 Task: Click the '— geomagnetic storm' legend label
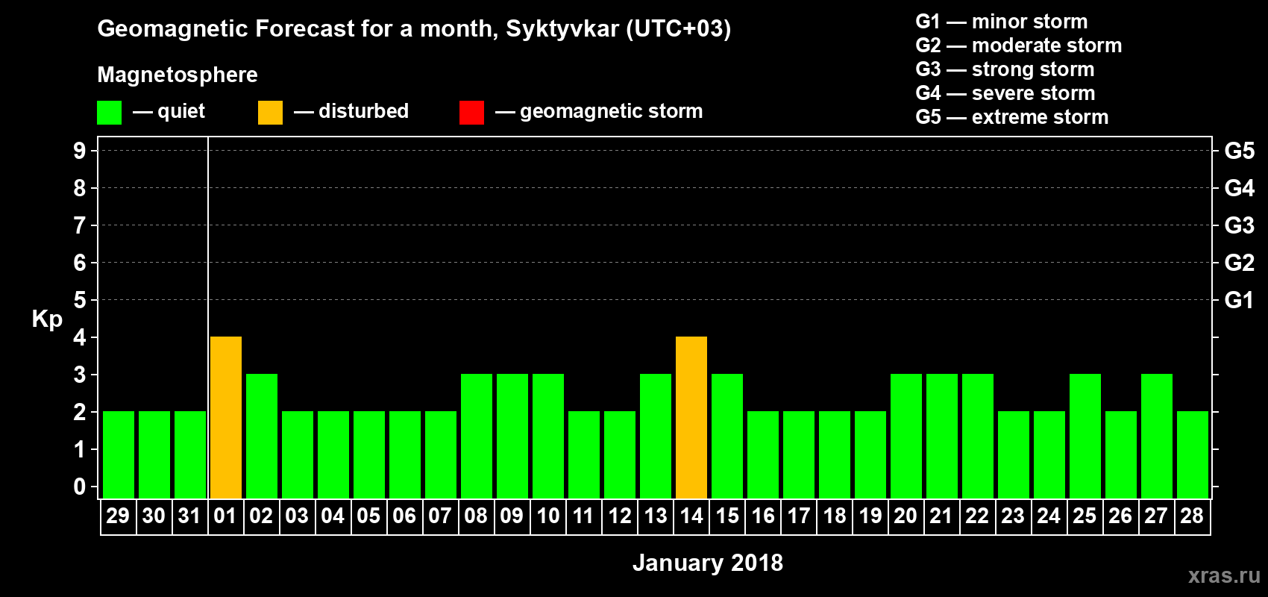(599, 111)
